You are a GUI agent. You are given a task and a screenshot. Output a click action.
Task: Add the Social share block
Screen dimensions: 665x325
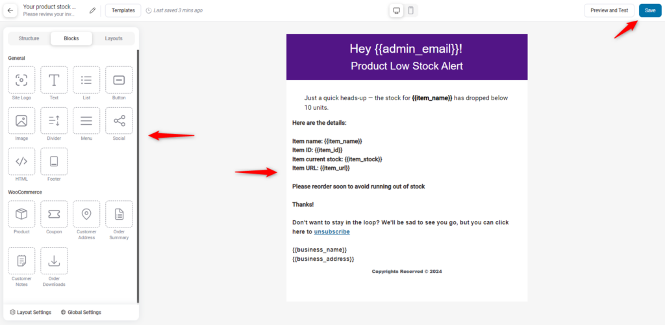pyautogui.click(x=119, y=120)
